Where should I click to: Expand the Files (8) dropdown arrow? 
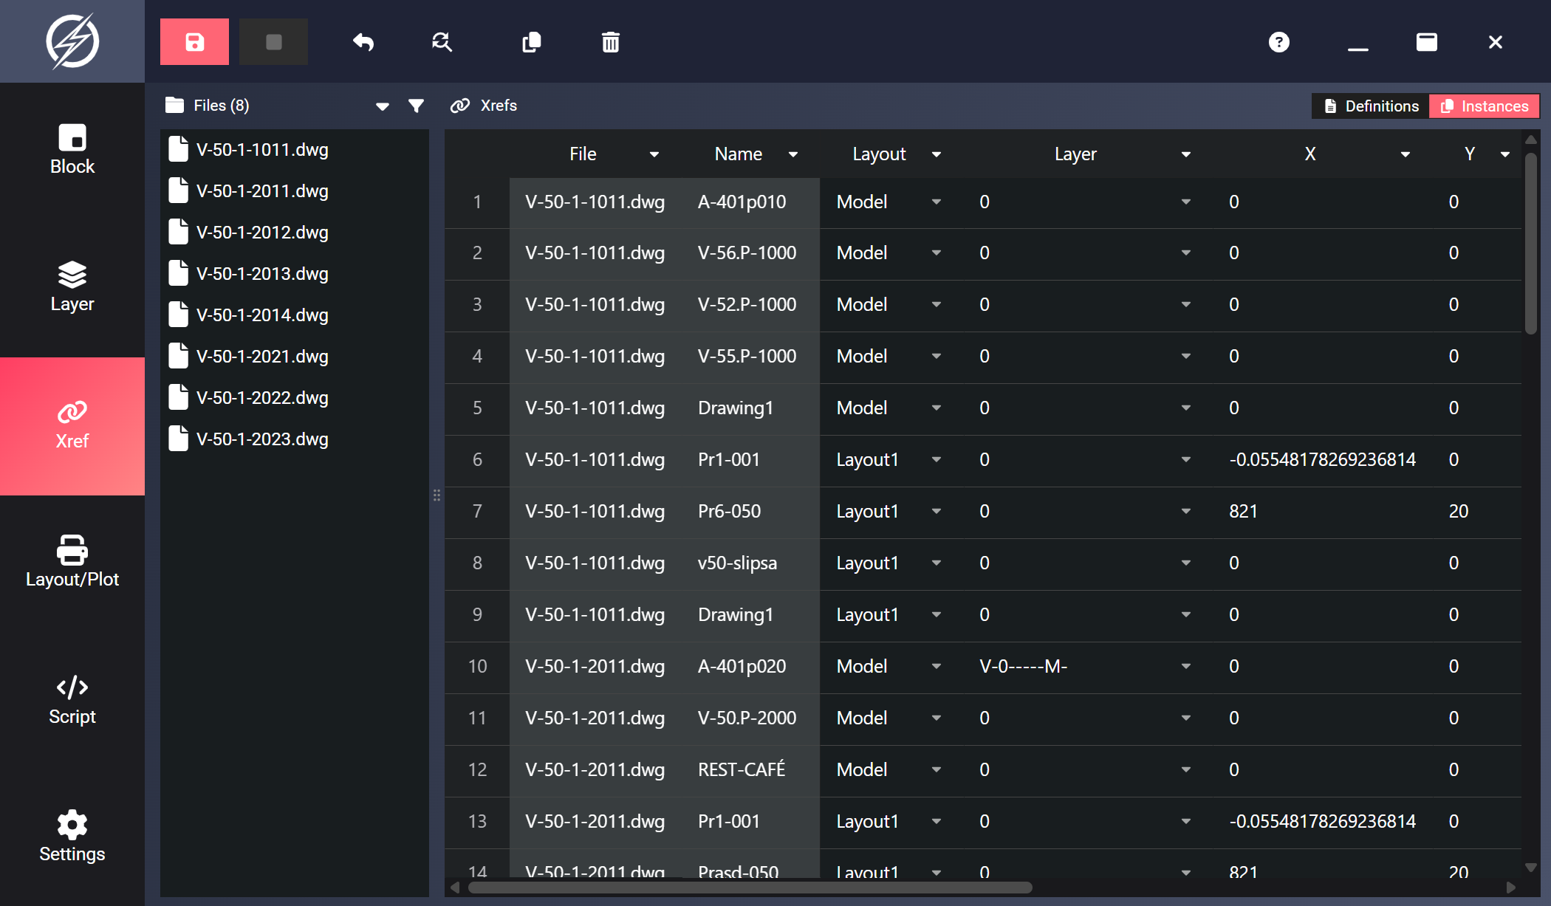point(383,106)
